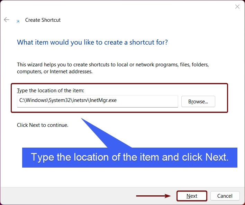Click the 'This wizard helps you' description text
This screenshot has height=205, width=245.
(x=113, y=68)
